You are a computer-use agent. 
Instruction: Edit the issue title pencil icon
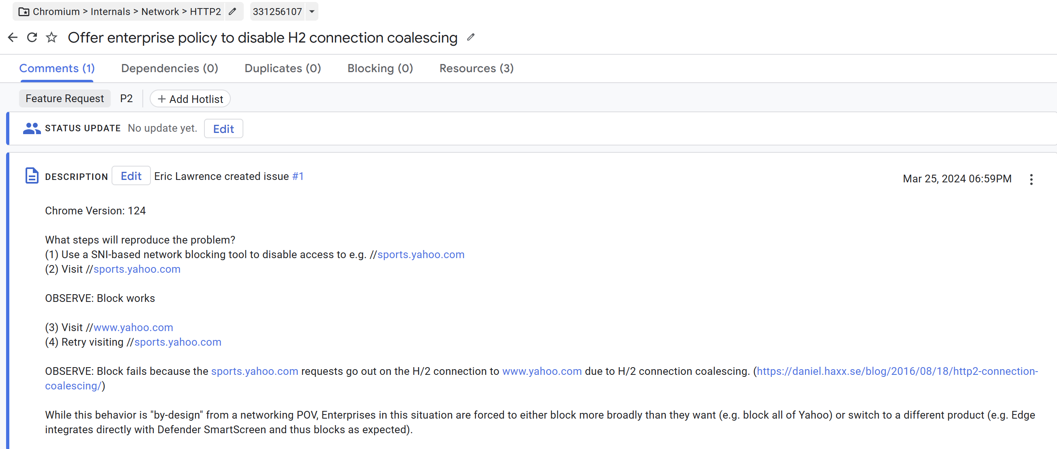470,37
